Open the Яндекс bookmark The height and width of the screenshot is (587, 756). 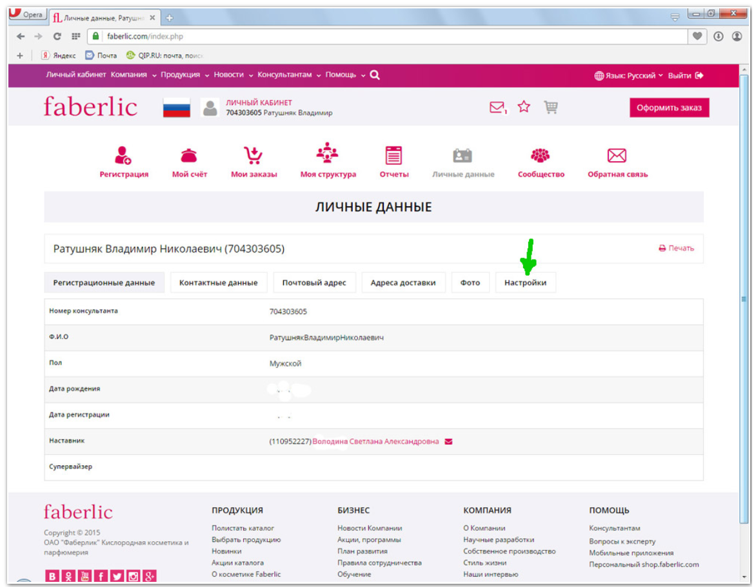click(58, 55)
